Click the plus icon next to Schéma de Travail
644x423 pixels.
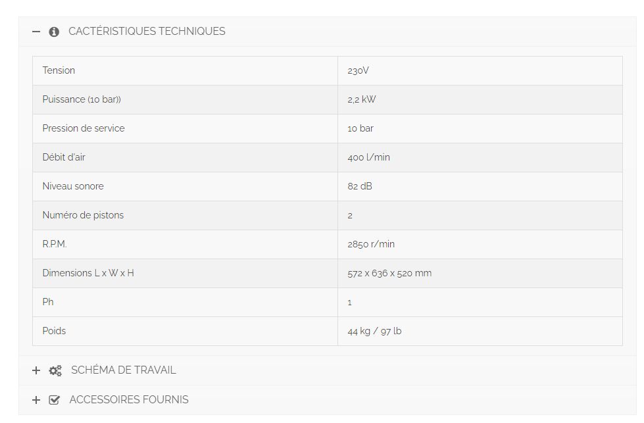tap(36, 370)
